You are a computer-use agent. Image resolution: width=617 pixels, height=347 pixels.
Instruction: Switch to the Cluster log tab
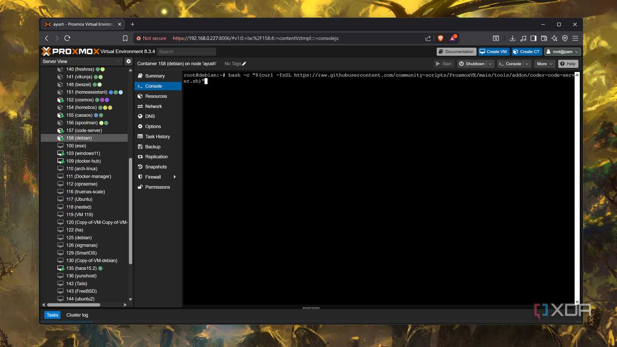[x=77, y=315]
